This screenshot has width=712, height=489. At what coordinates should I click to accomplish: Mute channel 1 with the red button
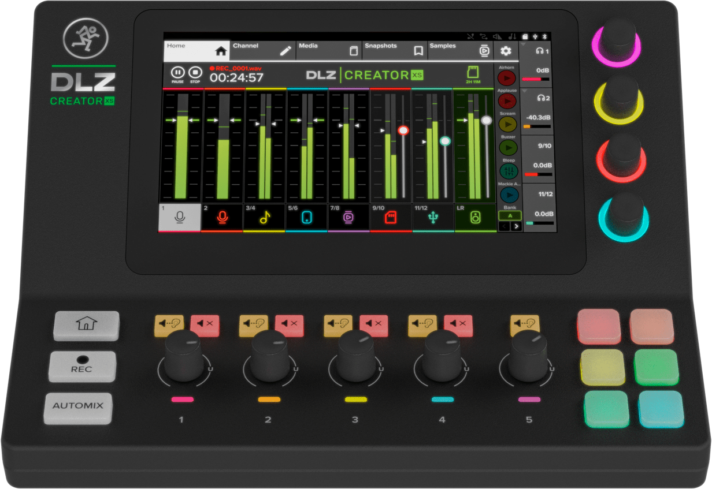click(205, 326)
